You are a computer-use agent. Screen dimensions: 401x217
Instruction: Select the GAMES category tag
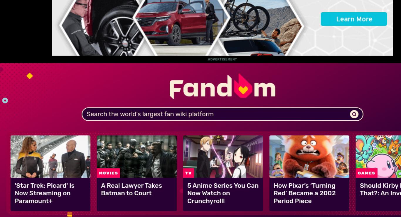tap(366, 173)
